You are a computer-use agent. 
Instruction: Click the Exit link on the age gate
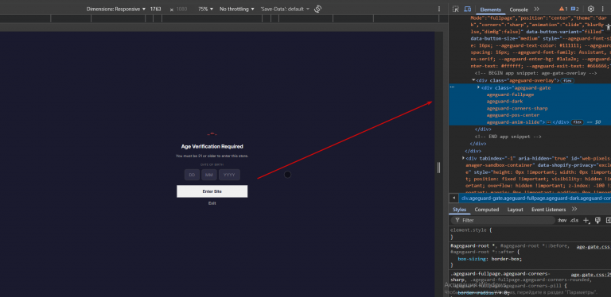click(212, 203)
